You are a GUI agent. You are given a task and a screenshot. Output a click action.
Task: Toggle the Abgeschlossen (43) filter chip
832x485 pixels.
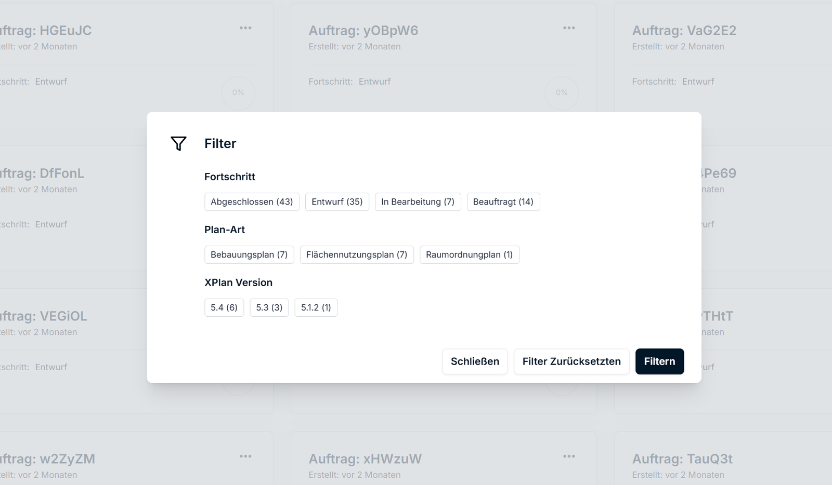click(x=252, y=201)
